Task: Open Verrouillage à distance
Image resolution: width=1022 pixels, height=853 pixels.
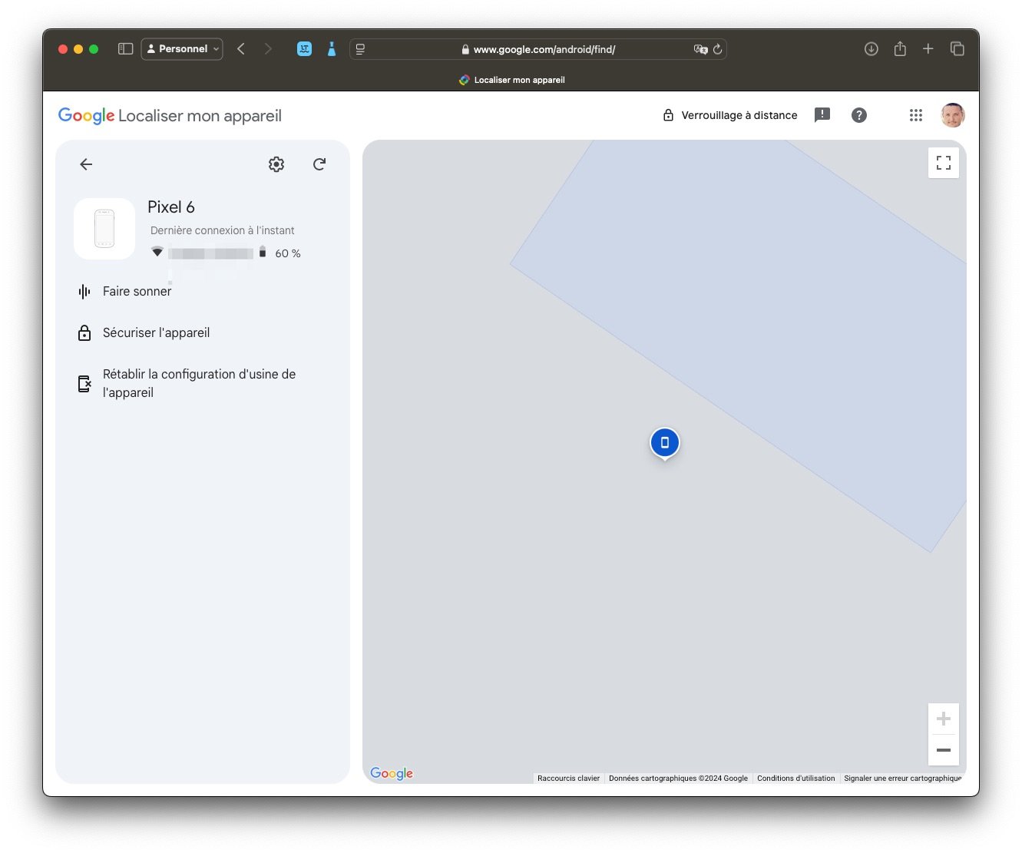Action: coord(730,115)
